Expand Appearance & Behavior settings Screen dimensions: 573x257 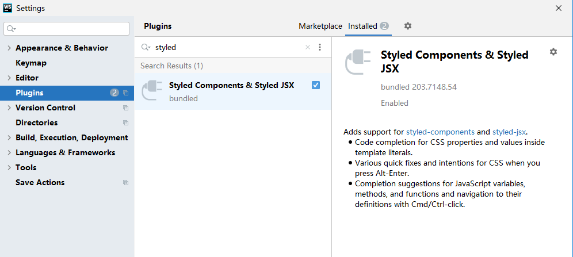point(9,48)
